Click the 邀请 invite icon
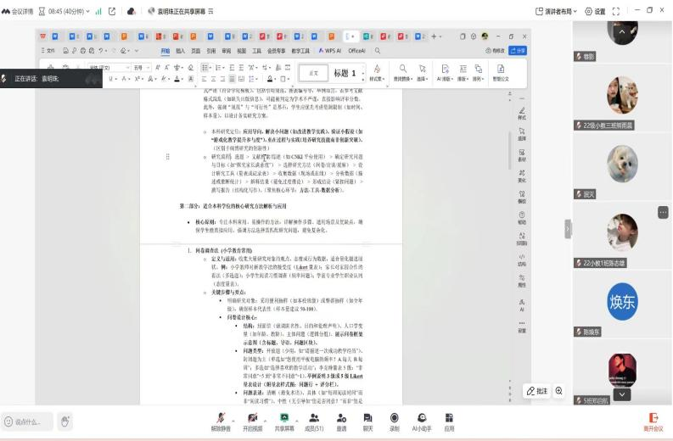 point(341,418)
